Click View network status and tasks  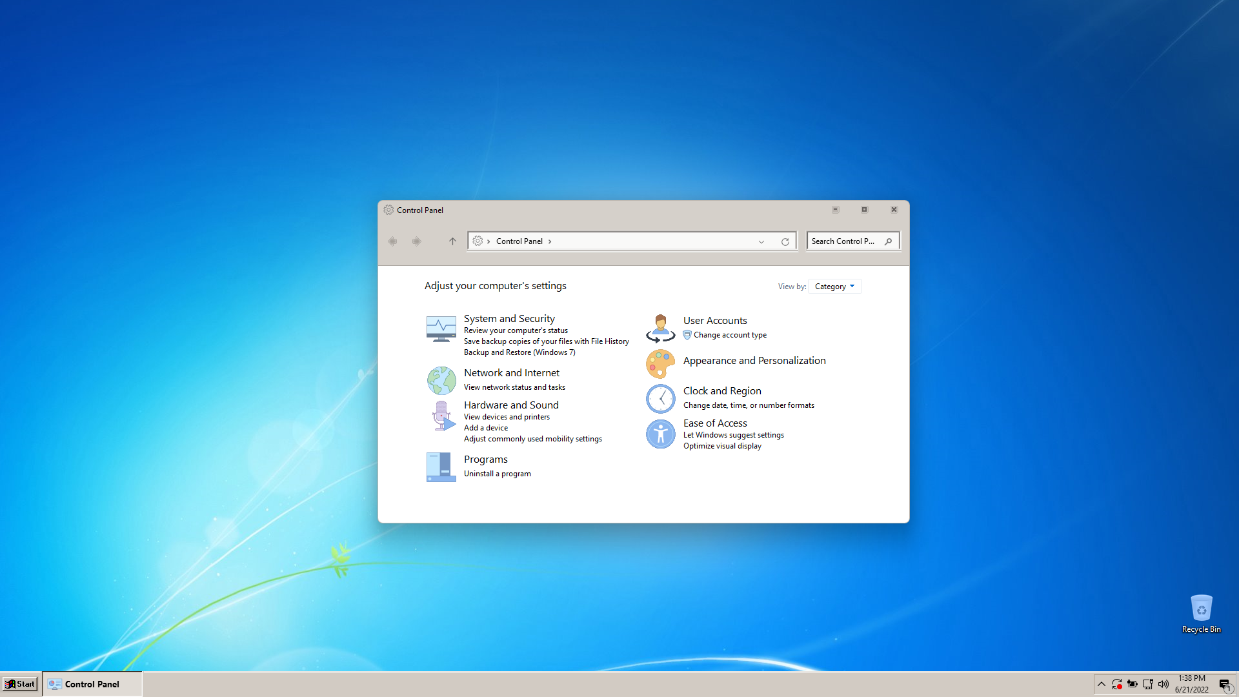[514, 387]
